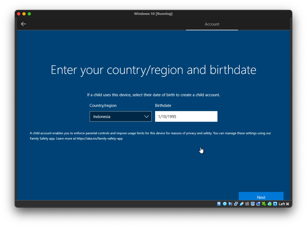
Task: Select the Account tab
Action: [212, 24]
